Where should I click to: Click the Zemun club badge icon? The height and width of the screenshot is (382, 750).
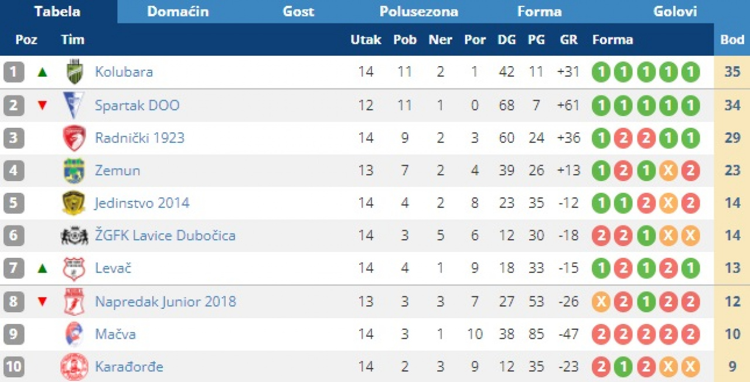pos(74,171)
